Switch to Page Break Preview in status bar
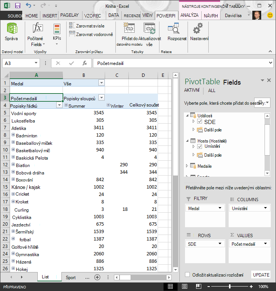This screenshot has height=291, width=276. click(198, 287)
